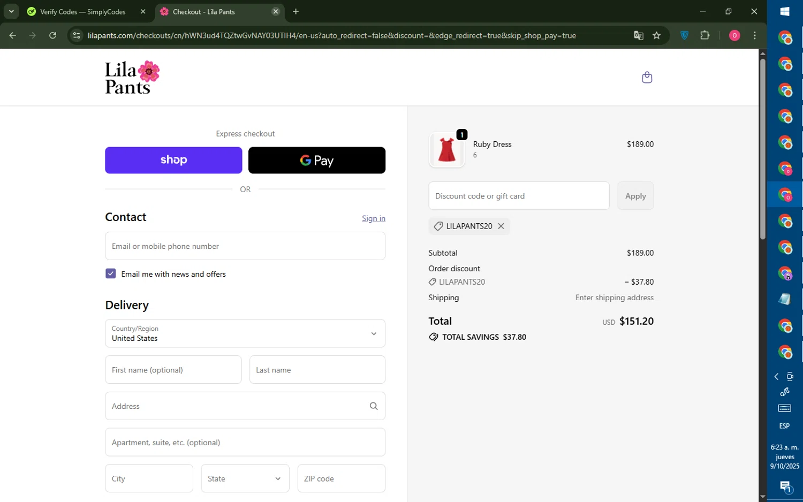Switch to Verify Codes — SimplyCodes tab
The width and height of the screenshot is (803, 502).
pos(83,11)
